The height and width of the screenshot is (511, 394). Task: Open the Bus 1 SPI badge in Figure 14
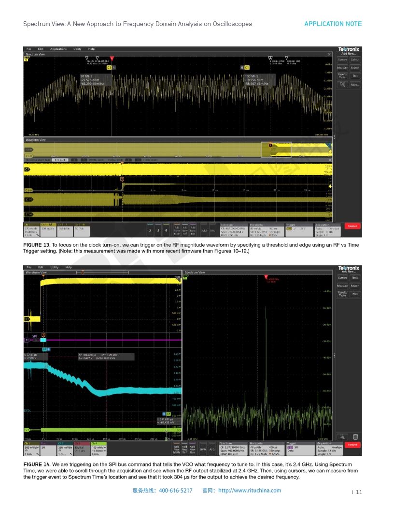48,448
